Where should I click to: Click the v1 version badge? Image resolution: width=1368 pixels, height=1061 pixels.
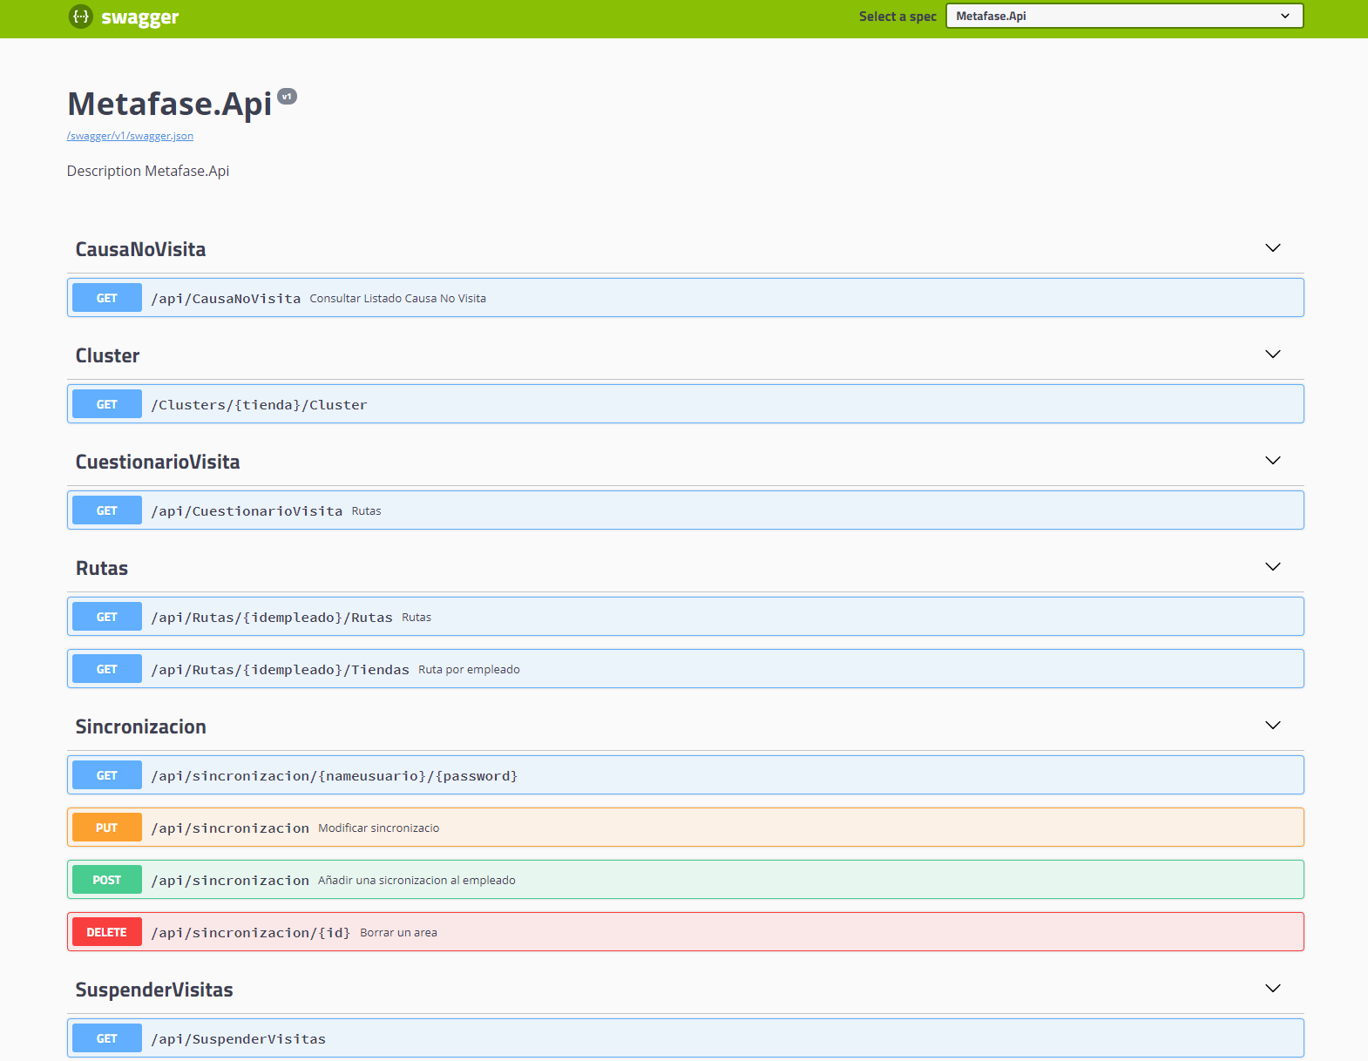pyautogui.click(x=287, y=97)
